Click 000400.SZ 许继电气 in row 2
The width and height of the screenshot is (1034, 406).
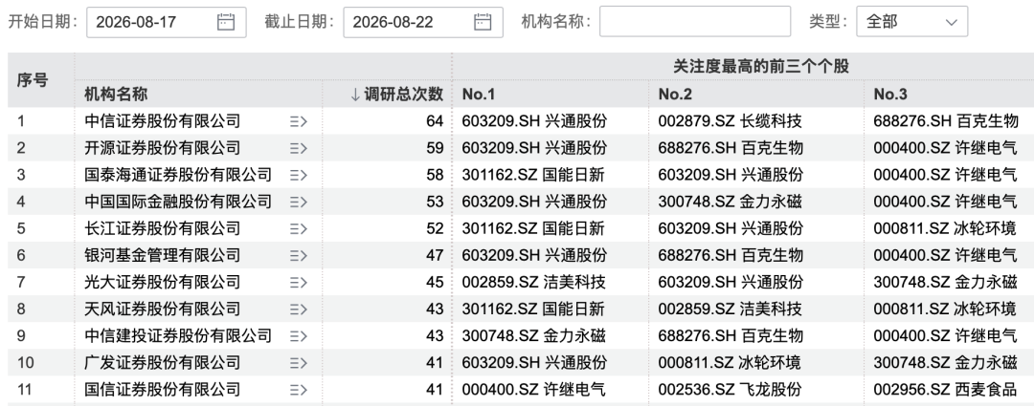946,148
